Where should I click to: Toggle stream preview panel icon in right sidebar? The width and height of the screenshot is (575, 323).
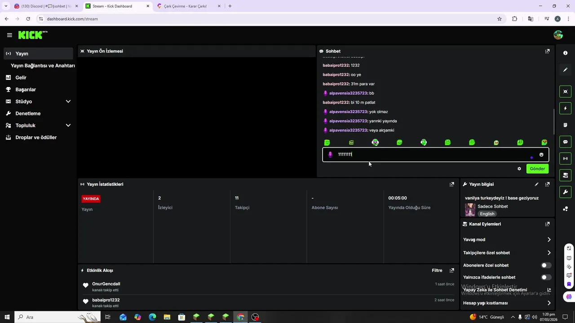(x=565, y=92)
